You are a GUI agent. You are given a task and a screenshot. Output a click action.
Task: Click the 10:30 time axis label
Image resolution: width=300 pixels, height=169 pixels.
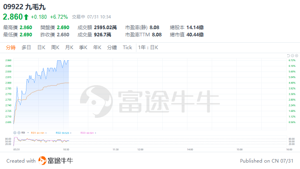(x=66, y=149)
